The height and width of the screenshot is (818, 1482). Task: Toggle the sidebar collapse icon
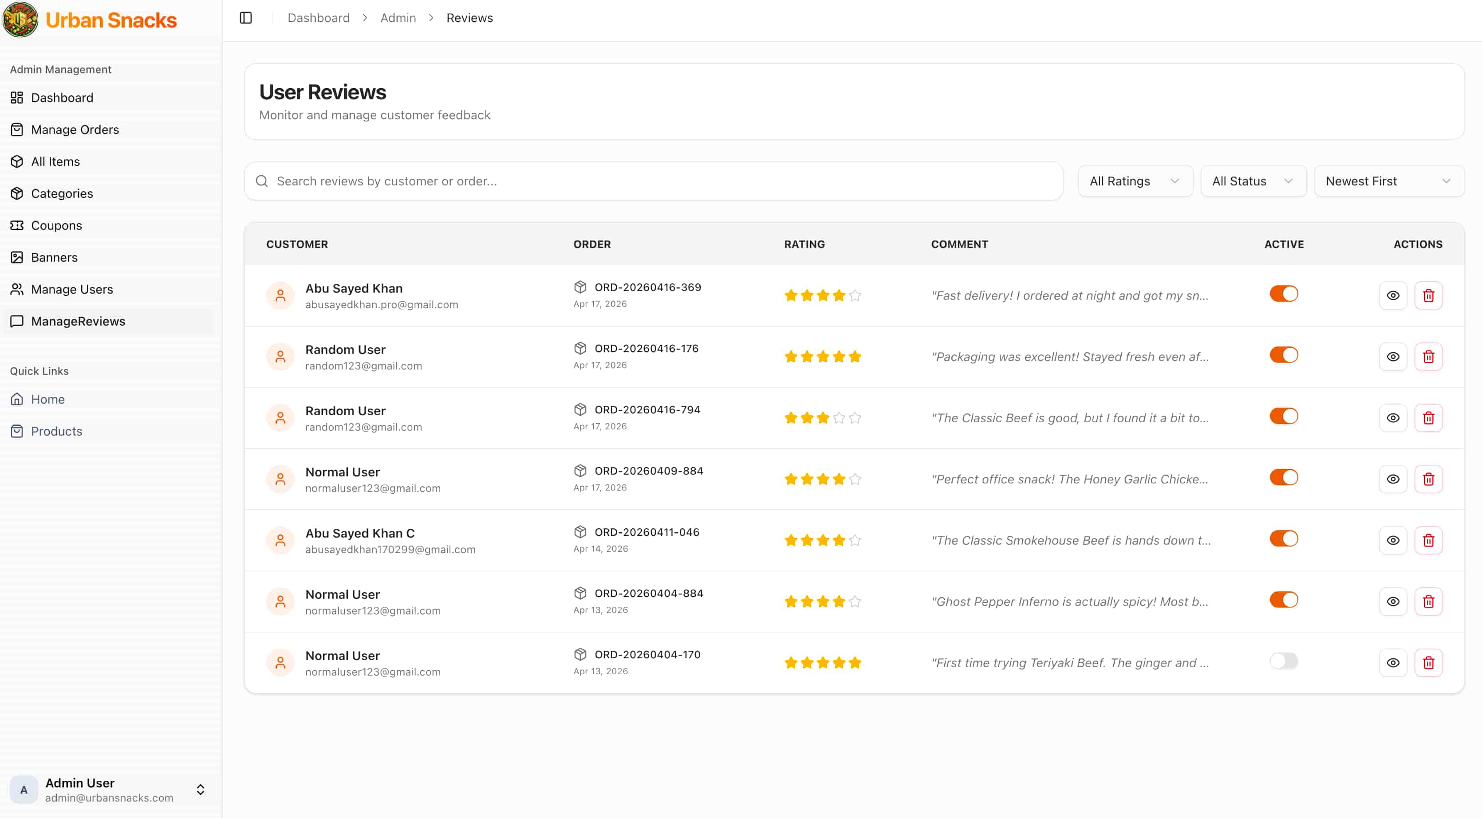click(x=246, y=18)
